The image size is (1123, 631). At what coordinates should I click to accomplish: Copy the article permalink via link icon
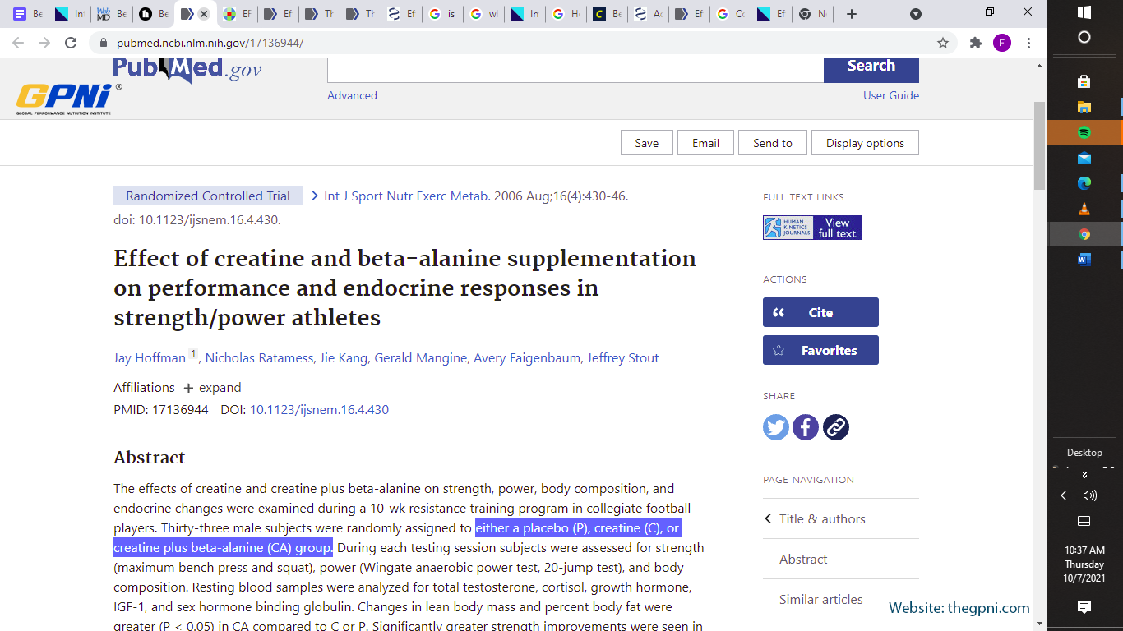tap(835, 427)
